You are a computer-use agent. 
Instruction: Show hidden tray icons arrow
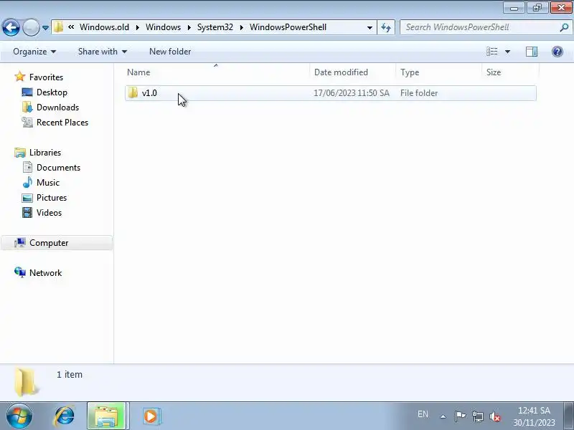pyautogui.click(x=443, y=416)
